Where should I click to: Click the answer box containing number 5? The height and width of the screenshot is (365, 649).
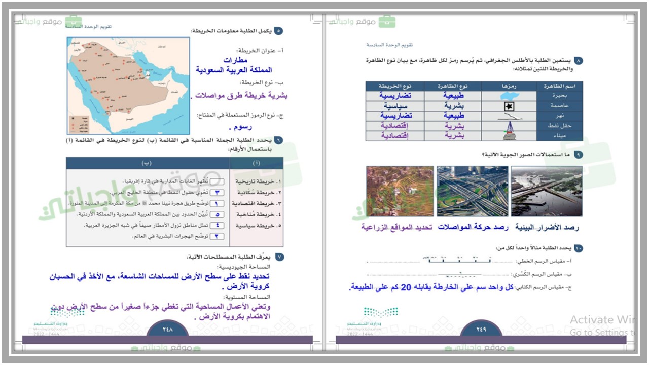tap(218, 214)
